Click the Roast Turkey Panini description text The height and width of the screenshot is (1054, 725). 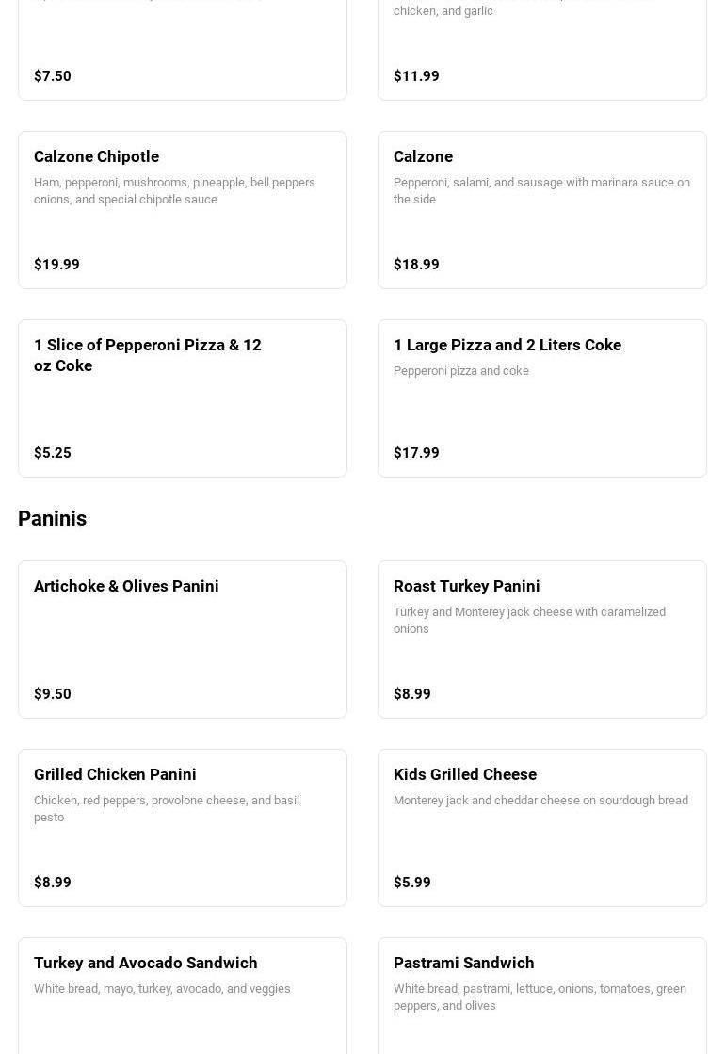click(x=529, y=620)
